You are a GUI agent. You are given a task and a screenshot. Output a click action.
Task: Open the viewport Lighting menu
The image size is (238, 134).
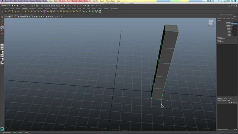tap(16, 15)
